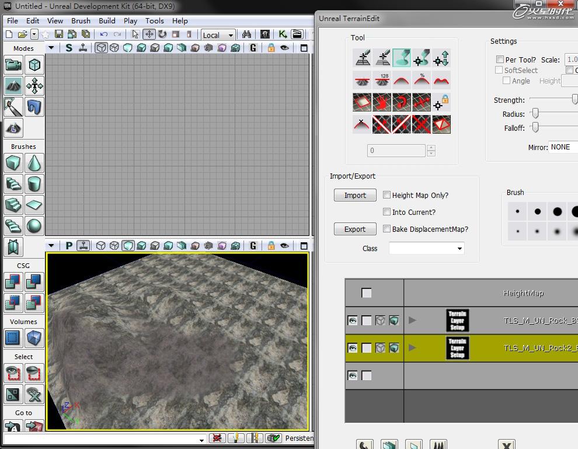Apply CSG Subtract operation
Screen dimensions: 578x449
(x=34, y=282)
